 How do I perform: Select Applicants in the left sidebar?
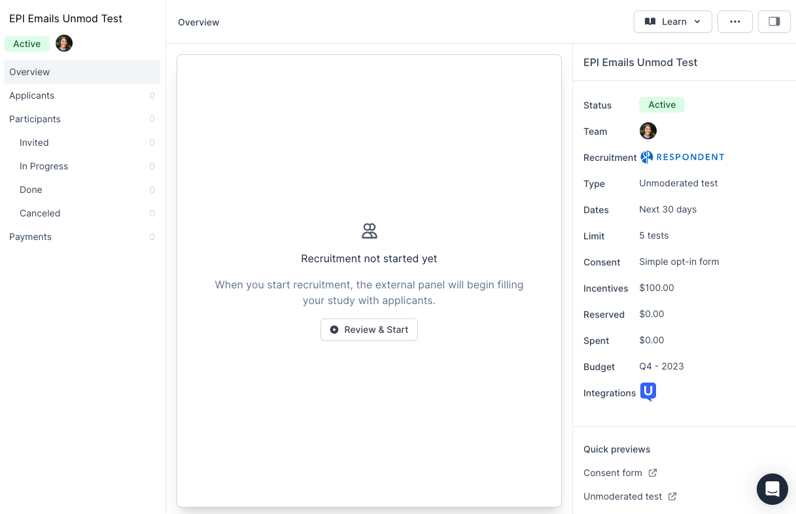(x=32, y=95)
